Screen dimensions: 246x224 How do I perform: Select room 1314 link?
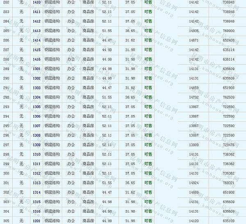click(36, 192)
